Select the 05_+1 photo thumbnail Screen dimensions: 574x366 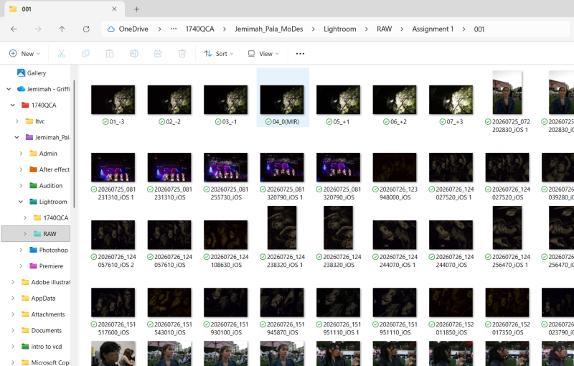(x=339, y=100)
